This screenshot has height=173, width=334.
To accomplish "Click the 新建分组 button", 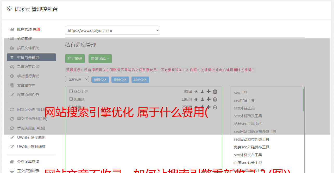I will [100, 80].
